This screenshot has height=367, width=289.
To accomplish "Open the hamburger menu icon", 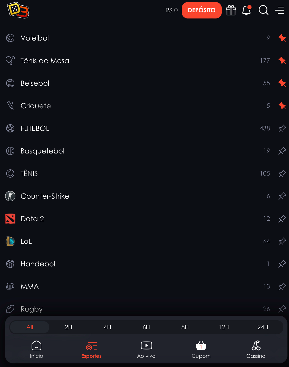I will 279,10.
